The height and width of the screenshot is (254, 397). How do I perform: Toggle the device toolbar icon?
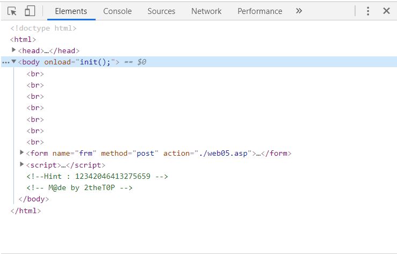click(30, 11)
